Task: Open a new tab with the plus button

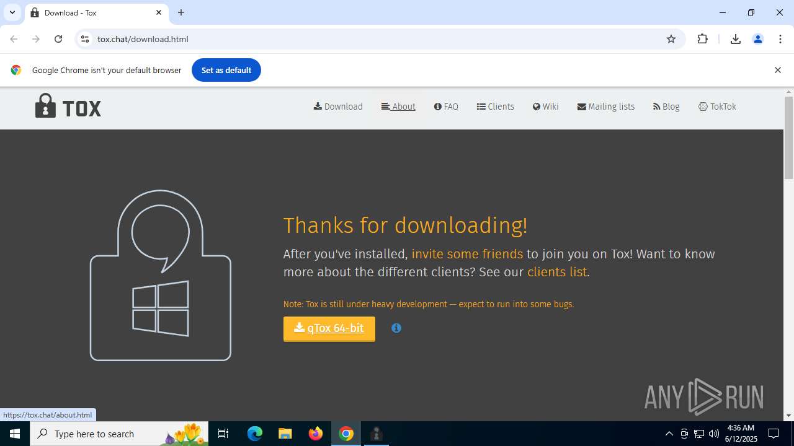Action: click(x=181, y=12)
